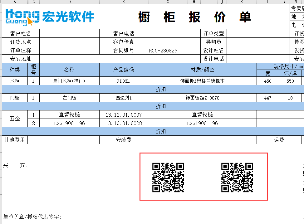Image resolution: width=304 pixels, height=224 pixels.
Task: Click the 买方: label
Action: (15, 165)
